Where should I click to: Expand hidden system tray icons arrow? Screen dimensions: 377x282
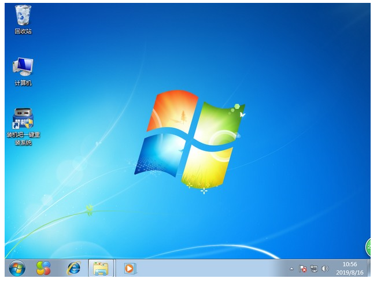pyautogui.click(x=291, y=269)
